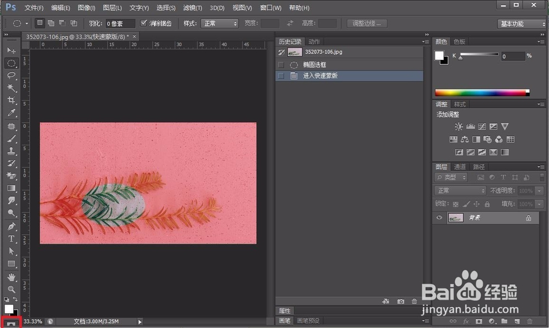549x328 pixels.
Task: Select the Zoom tool
Action: (x=11, y=290)
